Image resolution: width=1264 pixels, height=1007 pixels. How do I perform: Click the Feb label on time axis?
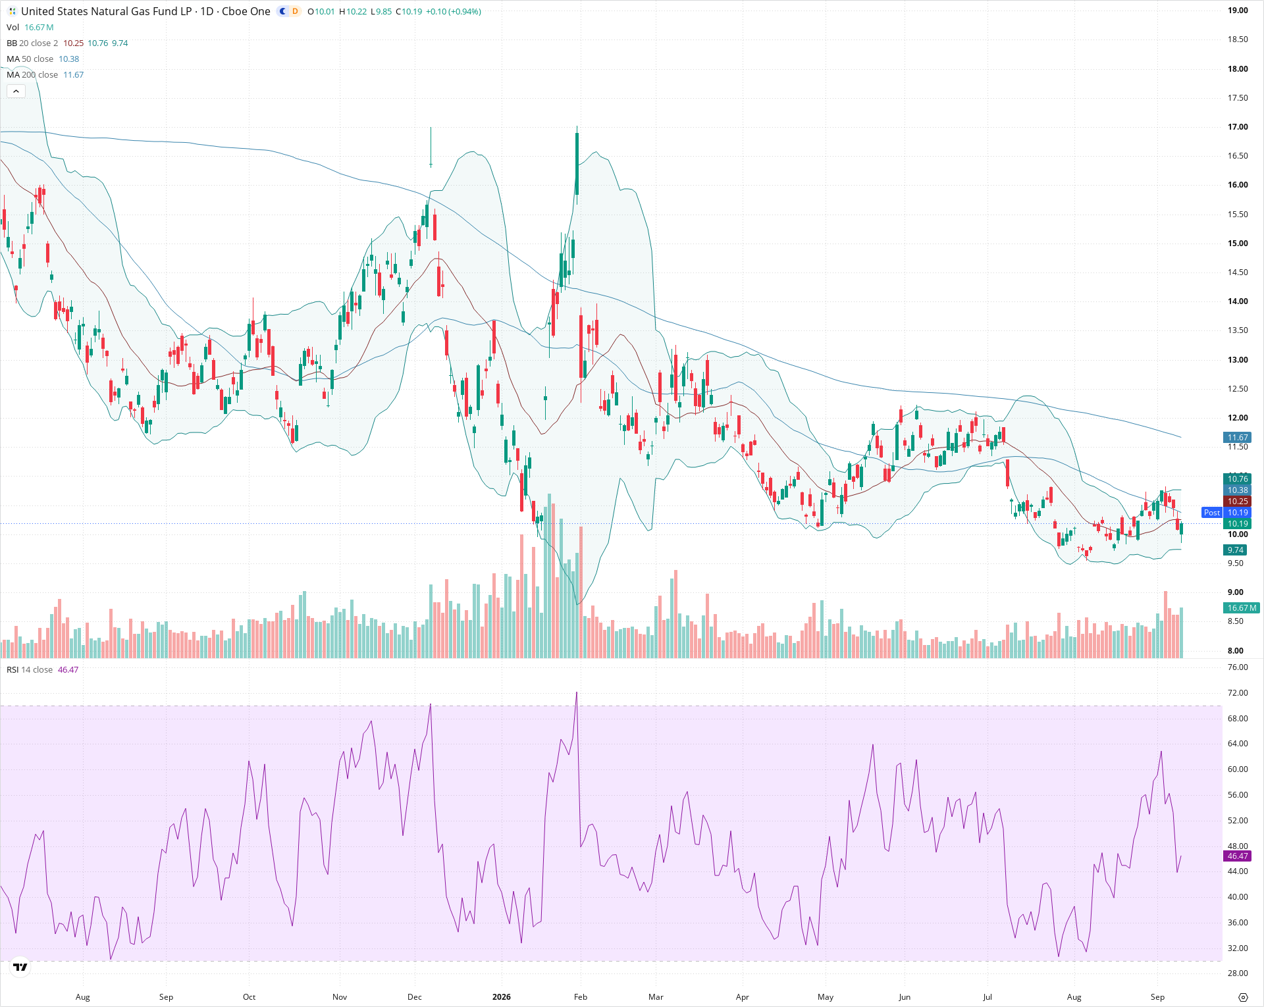(x=581, y=997)
